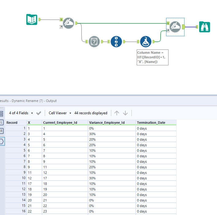Click the first Dynamic Rename tool
This screenshot has height=215, width=217.
pos(69,23)
